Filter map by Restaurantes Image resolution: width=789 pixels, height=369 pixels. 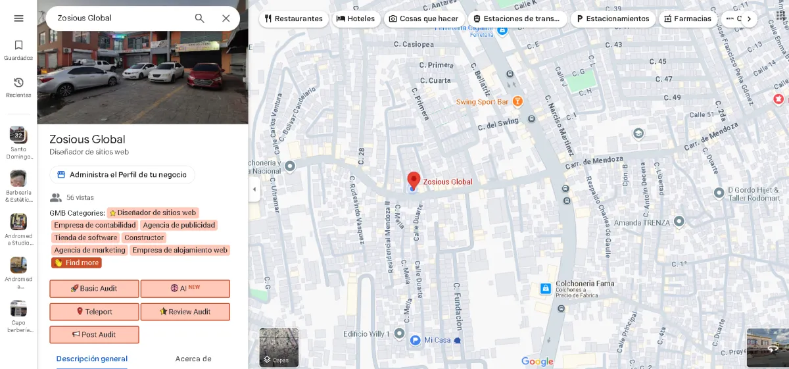point(293,18)
